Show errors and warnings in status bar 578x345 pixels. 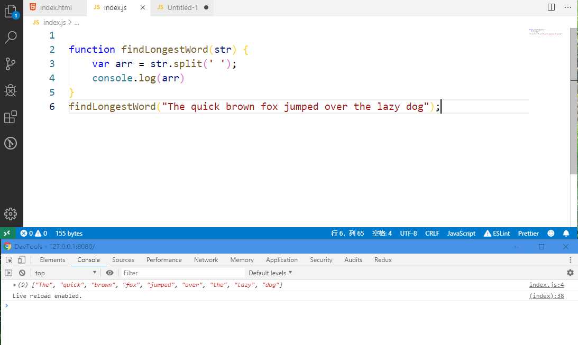(33, 233)
